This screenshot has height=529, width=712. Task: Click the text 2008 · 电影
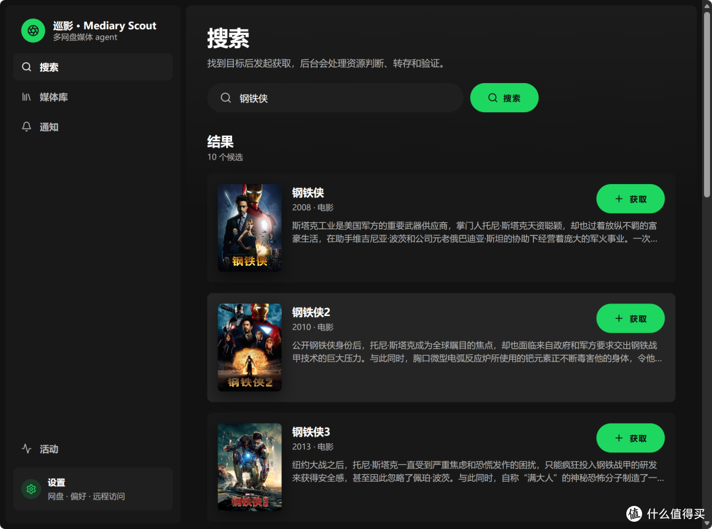[x=313, y=208]
